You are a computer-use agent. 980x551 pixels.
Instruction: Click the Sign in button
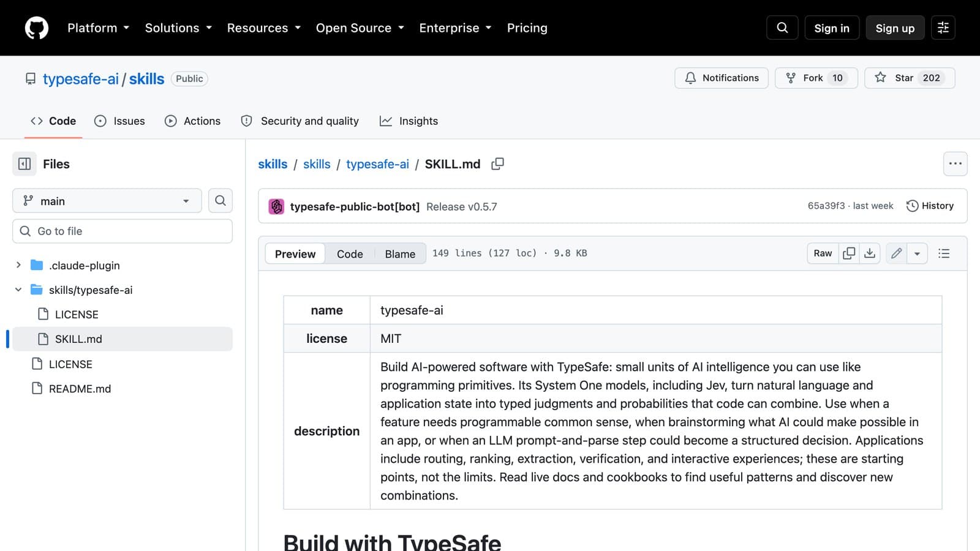coord(832,28)
